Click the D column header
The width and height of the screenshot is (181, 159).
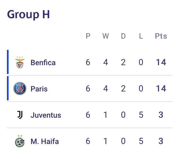[x=123, y=36]
